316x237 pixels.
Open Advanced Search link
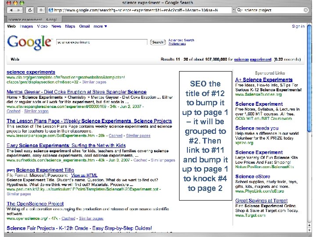(181, 40)
